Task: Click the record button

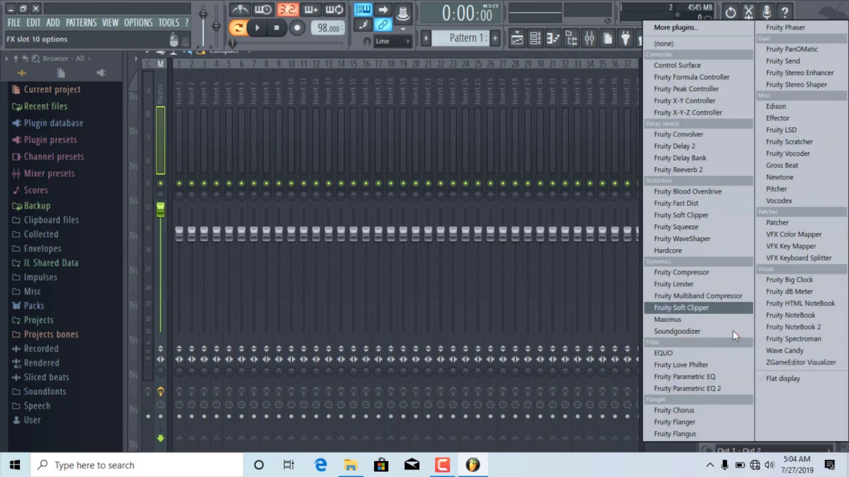Action: (297, 28)
